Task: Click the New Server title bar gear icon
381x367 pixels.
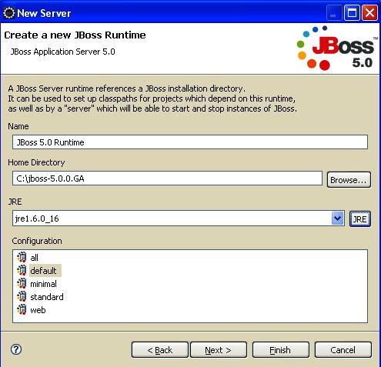Action: (x=9, y=13)
